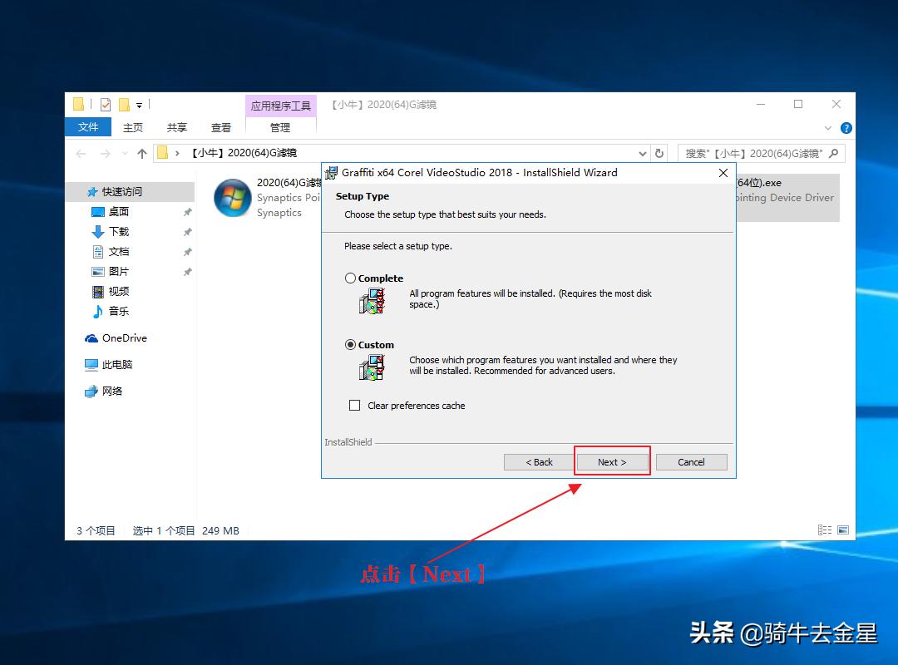Click the Next button in the wizard

tap(612, 461)
